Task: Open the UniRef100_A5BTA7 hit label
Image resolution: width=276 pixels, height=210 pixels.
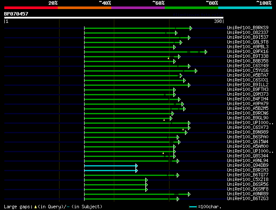Action: (x=248, y=75)
